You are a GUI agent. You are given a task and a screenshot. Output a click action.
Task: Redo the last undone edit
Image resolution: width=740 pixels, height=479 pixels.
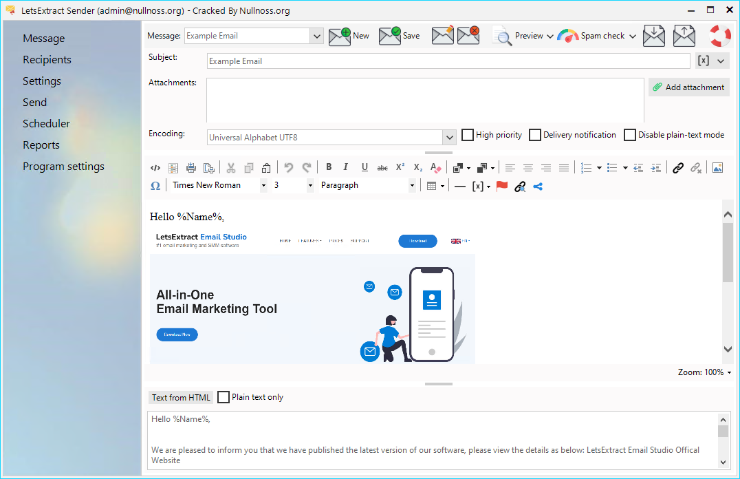(x=307, y=168)
